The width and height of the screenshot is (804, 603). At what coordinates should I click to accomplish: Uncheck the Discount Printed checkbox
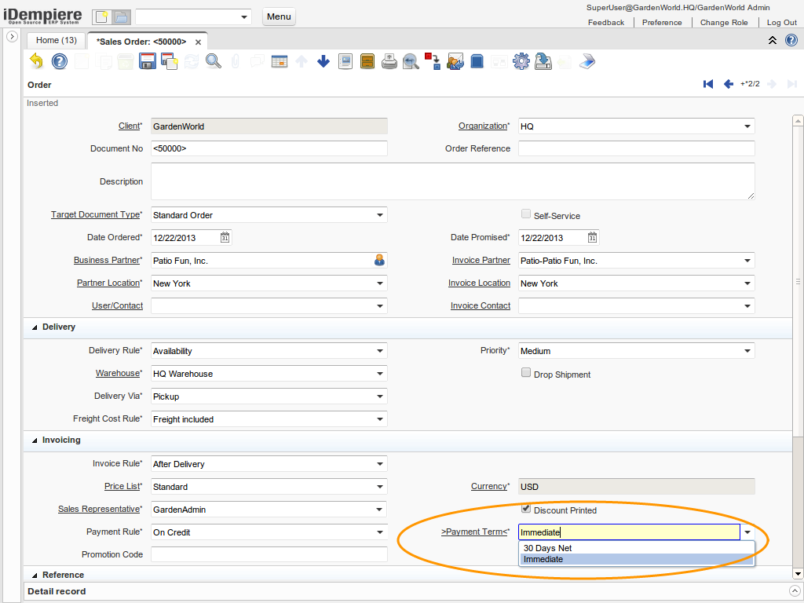pos(526,509)
